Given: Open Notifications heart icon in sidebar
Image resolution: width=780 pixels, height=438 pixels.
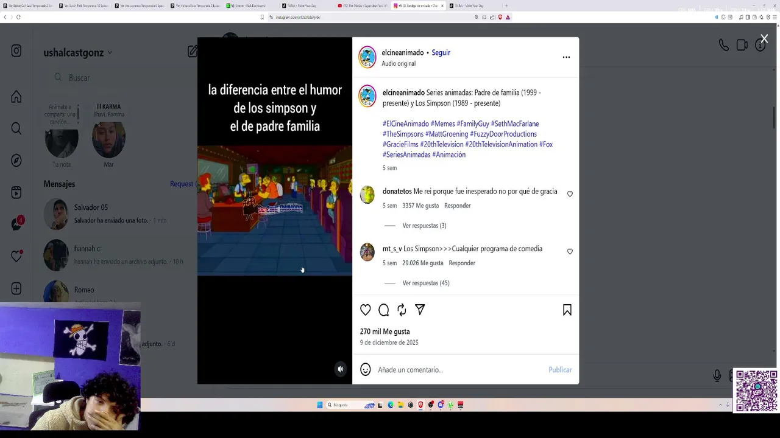Looking at the screenshot, I should [16, 256].
